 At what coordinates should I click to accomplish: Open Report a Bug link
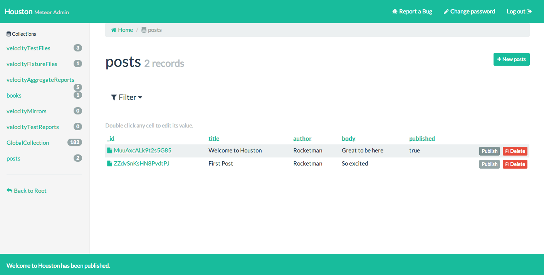[412, 12]
